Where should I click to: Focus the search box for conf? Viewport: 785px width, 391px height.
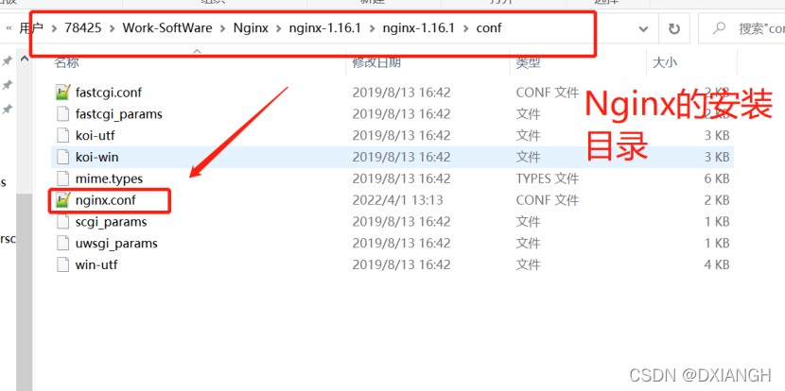757,28
